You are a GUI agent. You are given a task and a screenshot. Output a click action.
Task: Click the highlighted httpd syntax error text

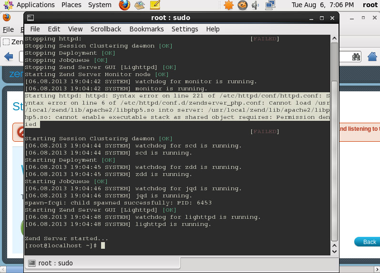tap(177, 110)
